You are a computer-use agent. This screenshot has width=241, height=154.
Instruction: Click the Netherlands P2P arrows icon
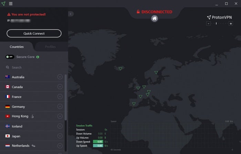pyautogui.click(x=33, y=146)
